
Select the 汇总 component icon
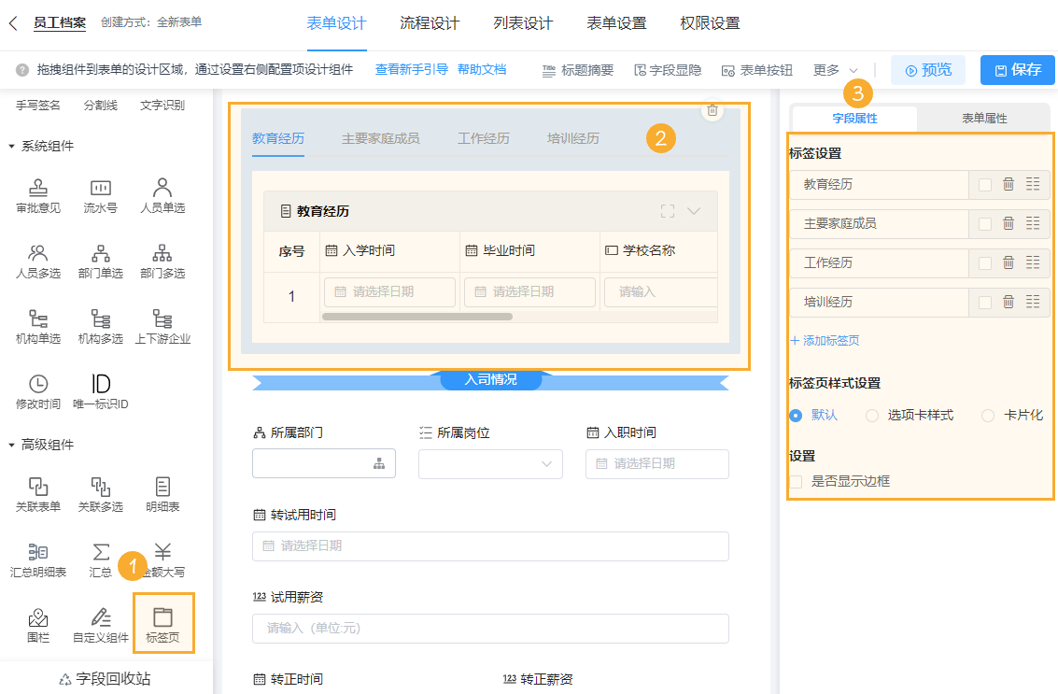pyautogui.click(x=100, y=559)
